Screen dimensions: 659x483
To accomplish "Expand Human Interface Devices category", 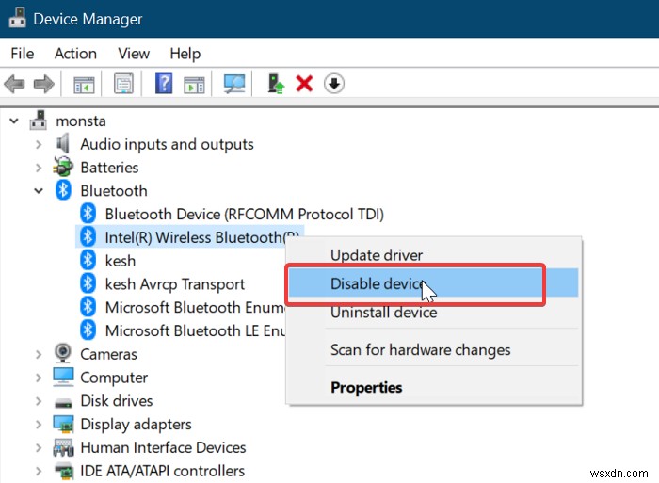I will click(x=39, y=447).
